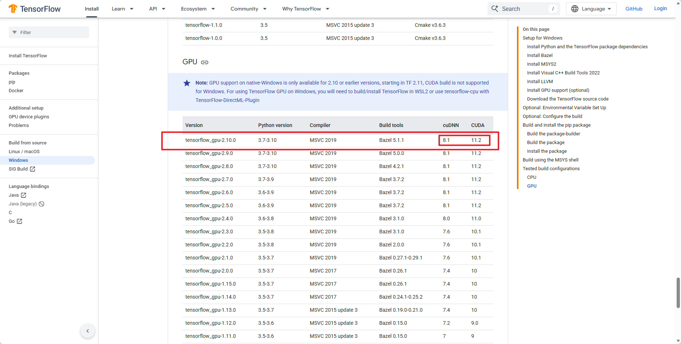This screenshot has height=344, width=681.
Task: Open Java (legacy) bindings link
Action: coord(23,204)
